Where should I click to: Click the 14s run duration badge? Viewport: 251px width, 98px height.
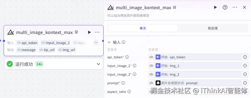click(39, 64)
